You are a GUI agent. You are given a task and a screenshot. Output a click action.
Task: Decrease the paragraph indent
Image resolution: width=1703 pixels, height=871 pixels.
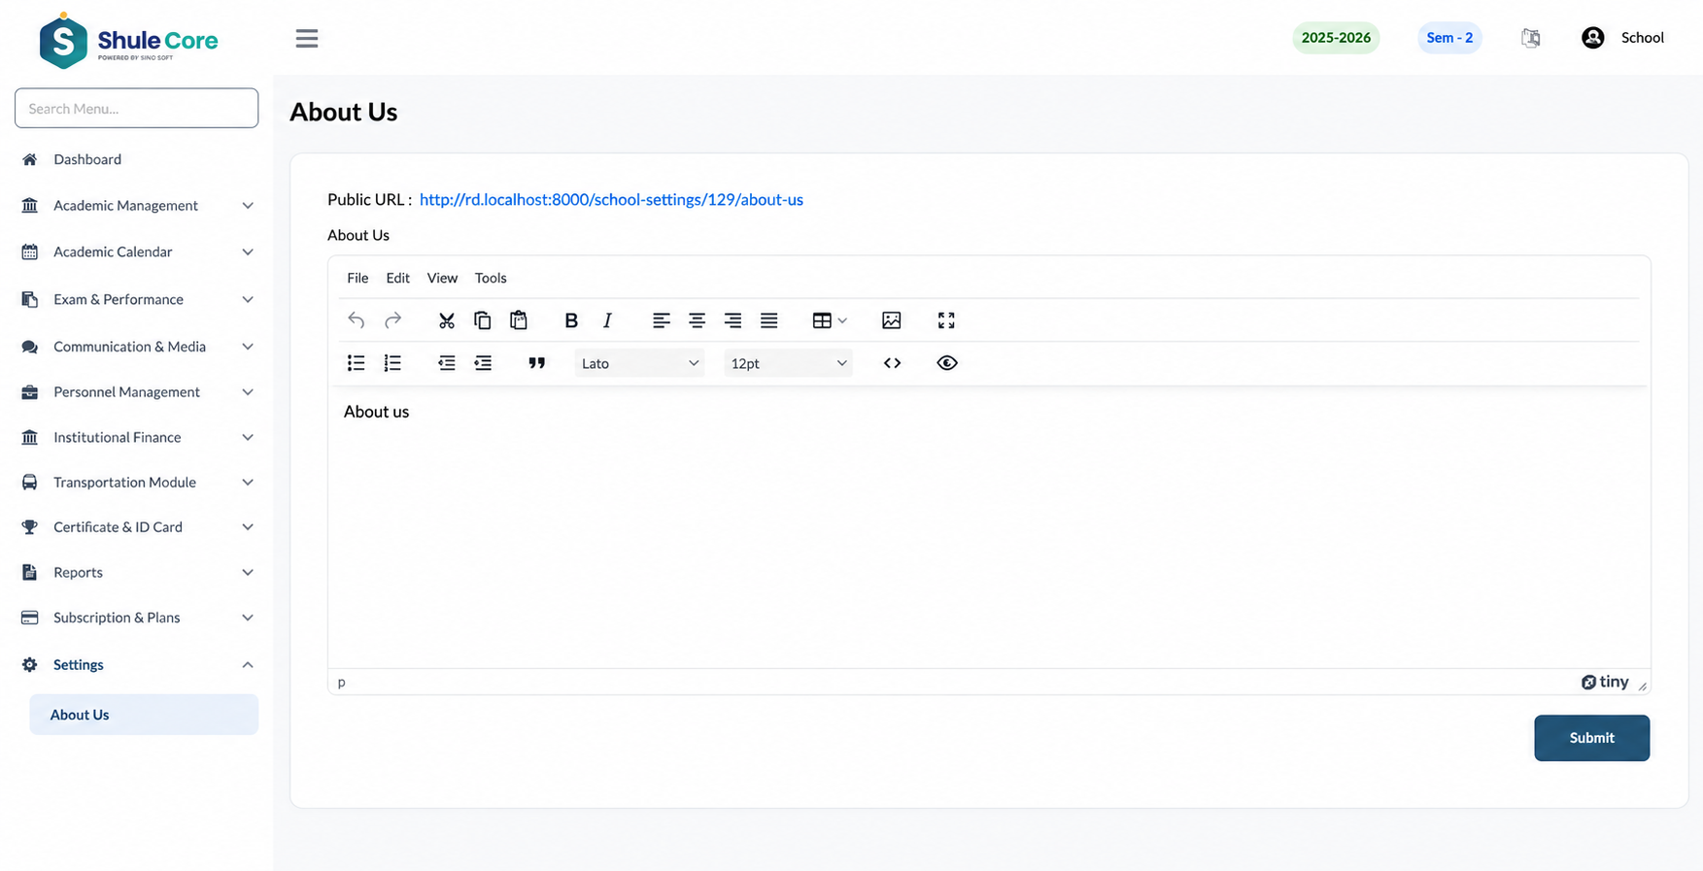pyautogui.click(x=447, y=363)
